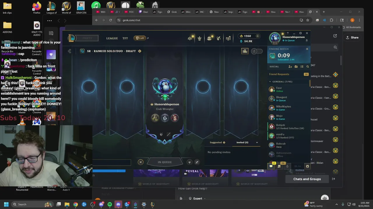Collapse the GENERAL (7/95) friends group
Image resolution: width=373 pixels, height=209 pixels.
281,82
